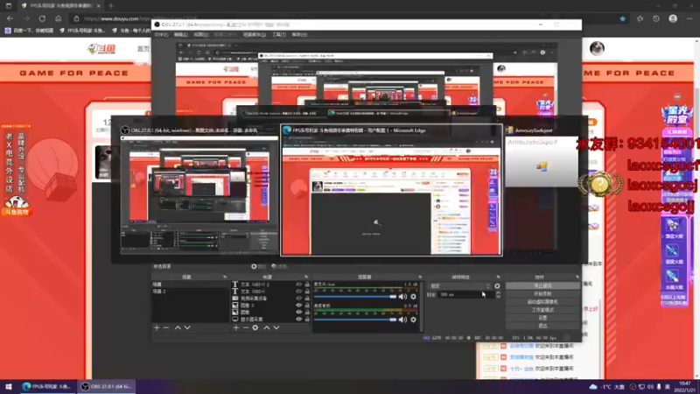Open OBS settings via the 设置 button
The height and width of the screenshot is (394, 700).
(542, 318)
